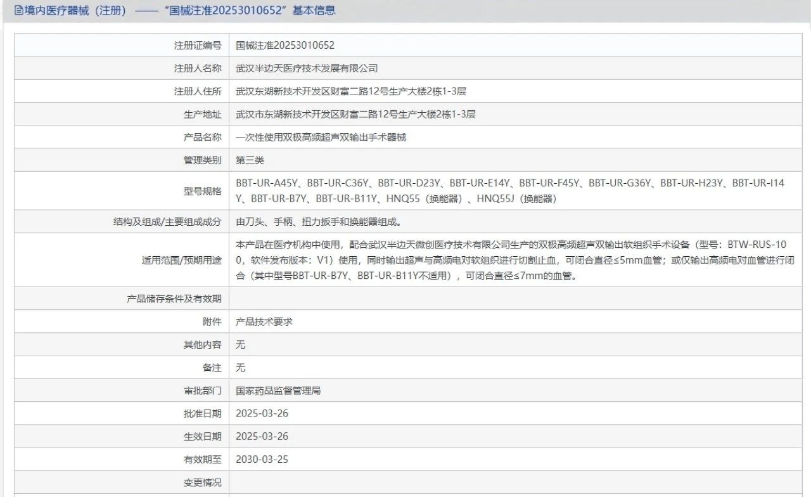Select the model list starting with BBT-UR-A45Y
The image size is (811, 497).
[510, 191]
